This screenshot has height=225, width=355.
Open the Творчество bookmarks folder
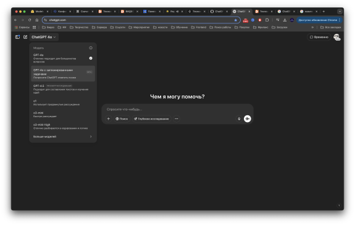79,27
